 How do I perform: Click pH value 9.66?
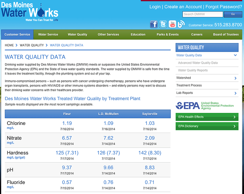[x=109, y=168]
